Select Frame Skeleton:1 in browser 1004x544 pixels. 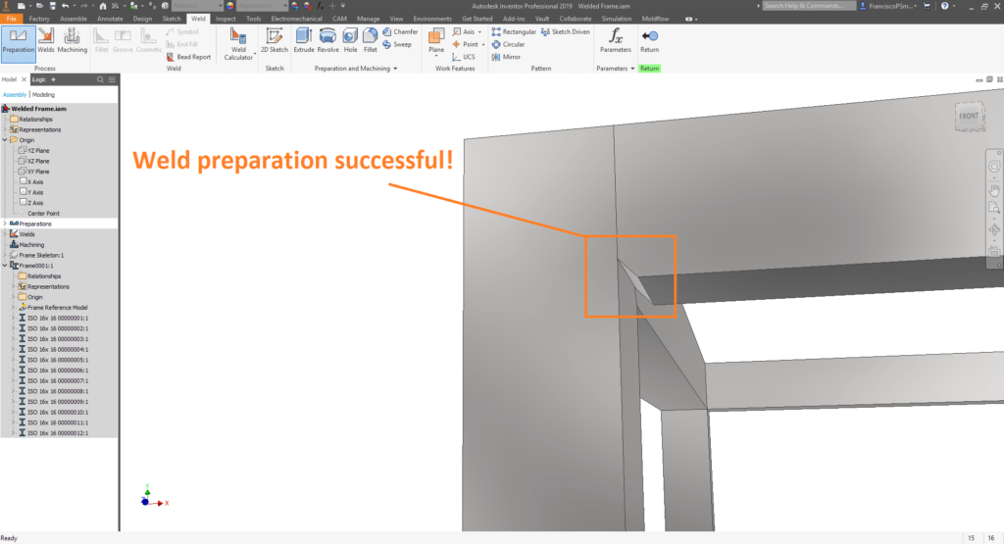[36, 255]
